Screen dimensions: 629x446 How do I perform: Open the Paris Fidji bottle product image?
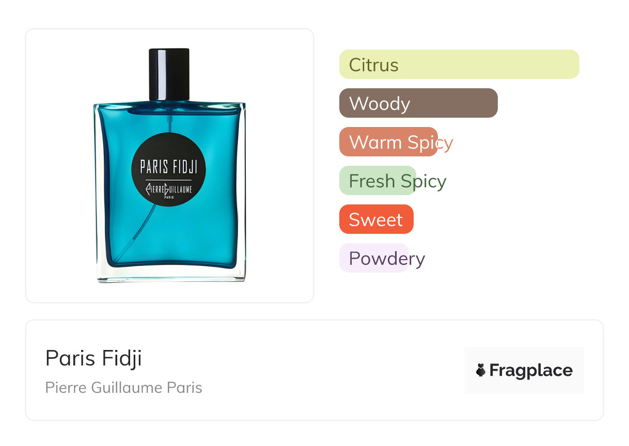pos(170,166)
